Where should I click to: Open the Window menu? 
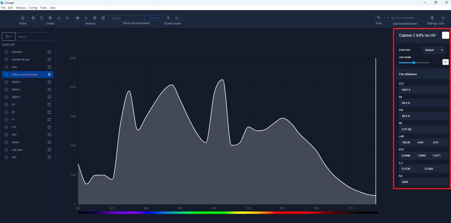(x=21, y=8)
